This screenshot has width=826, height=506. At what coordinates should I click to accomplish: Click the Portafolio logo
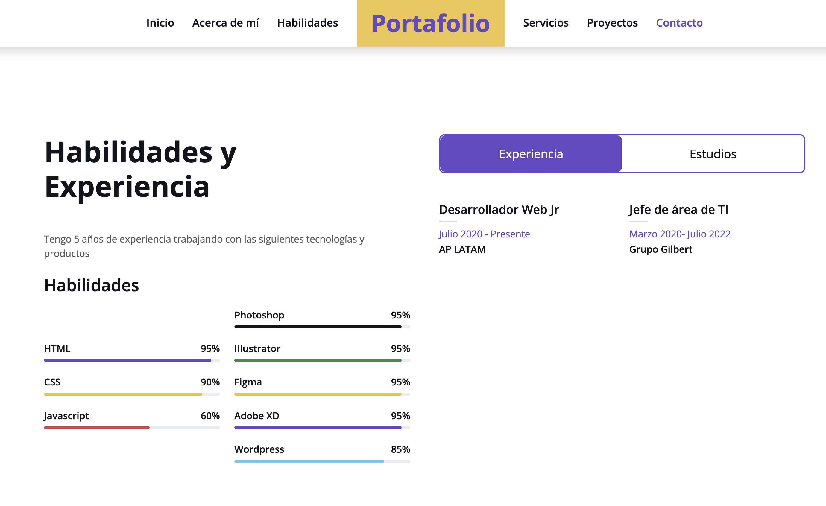[x=430, y=23]
